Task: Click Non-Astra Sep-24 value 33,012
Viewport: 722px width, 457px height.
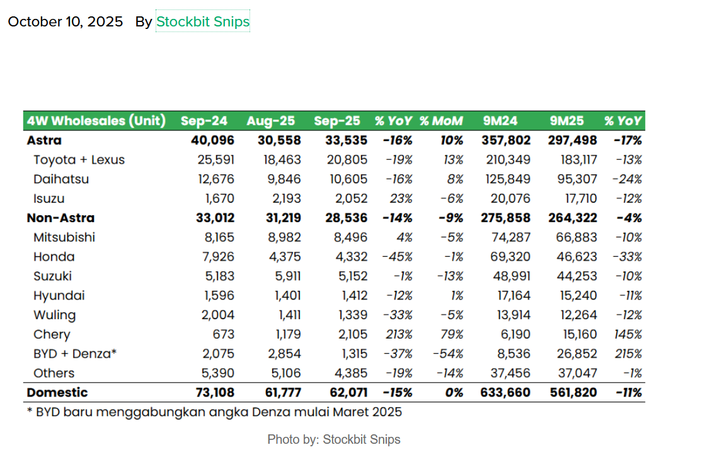Action: (x=215, y=218)
